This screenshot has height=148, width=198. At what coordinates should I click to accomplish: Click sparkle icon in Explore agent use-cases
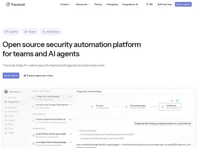point(25,76)
